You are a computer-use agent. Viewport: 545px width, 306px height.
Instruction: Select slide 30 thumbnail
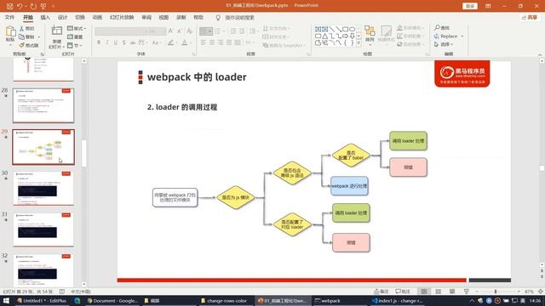pyautogui.click(x=43, y=188)
